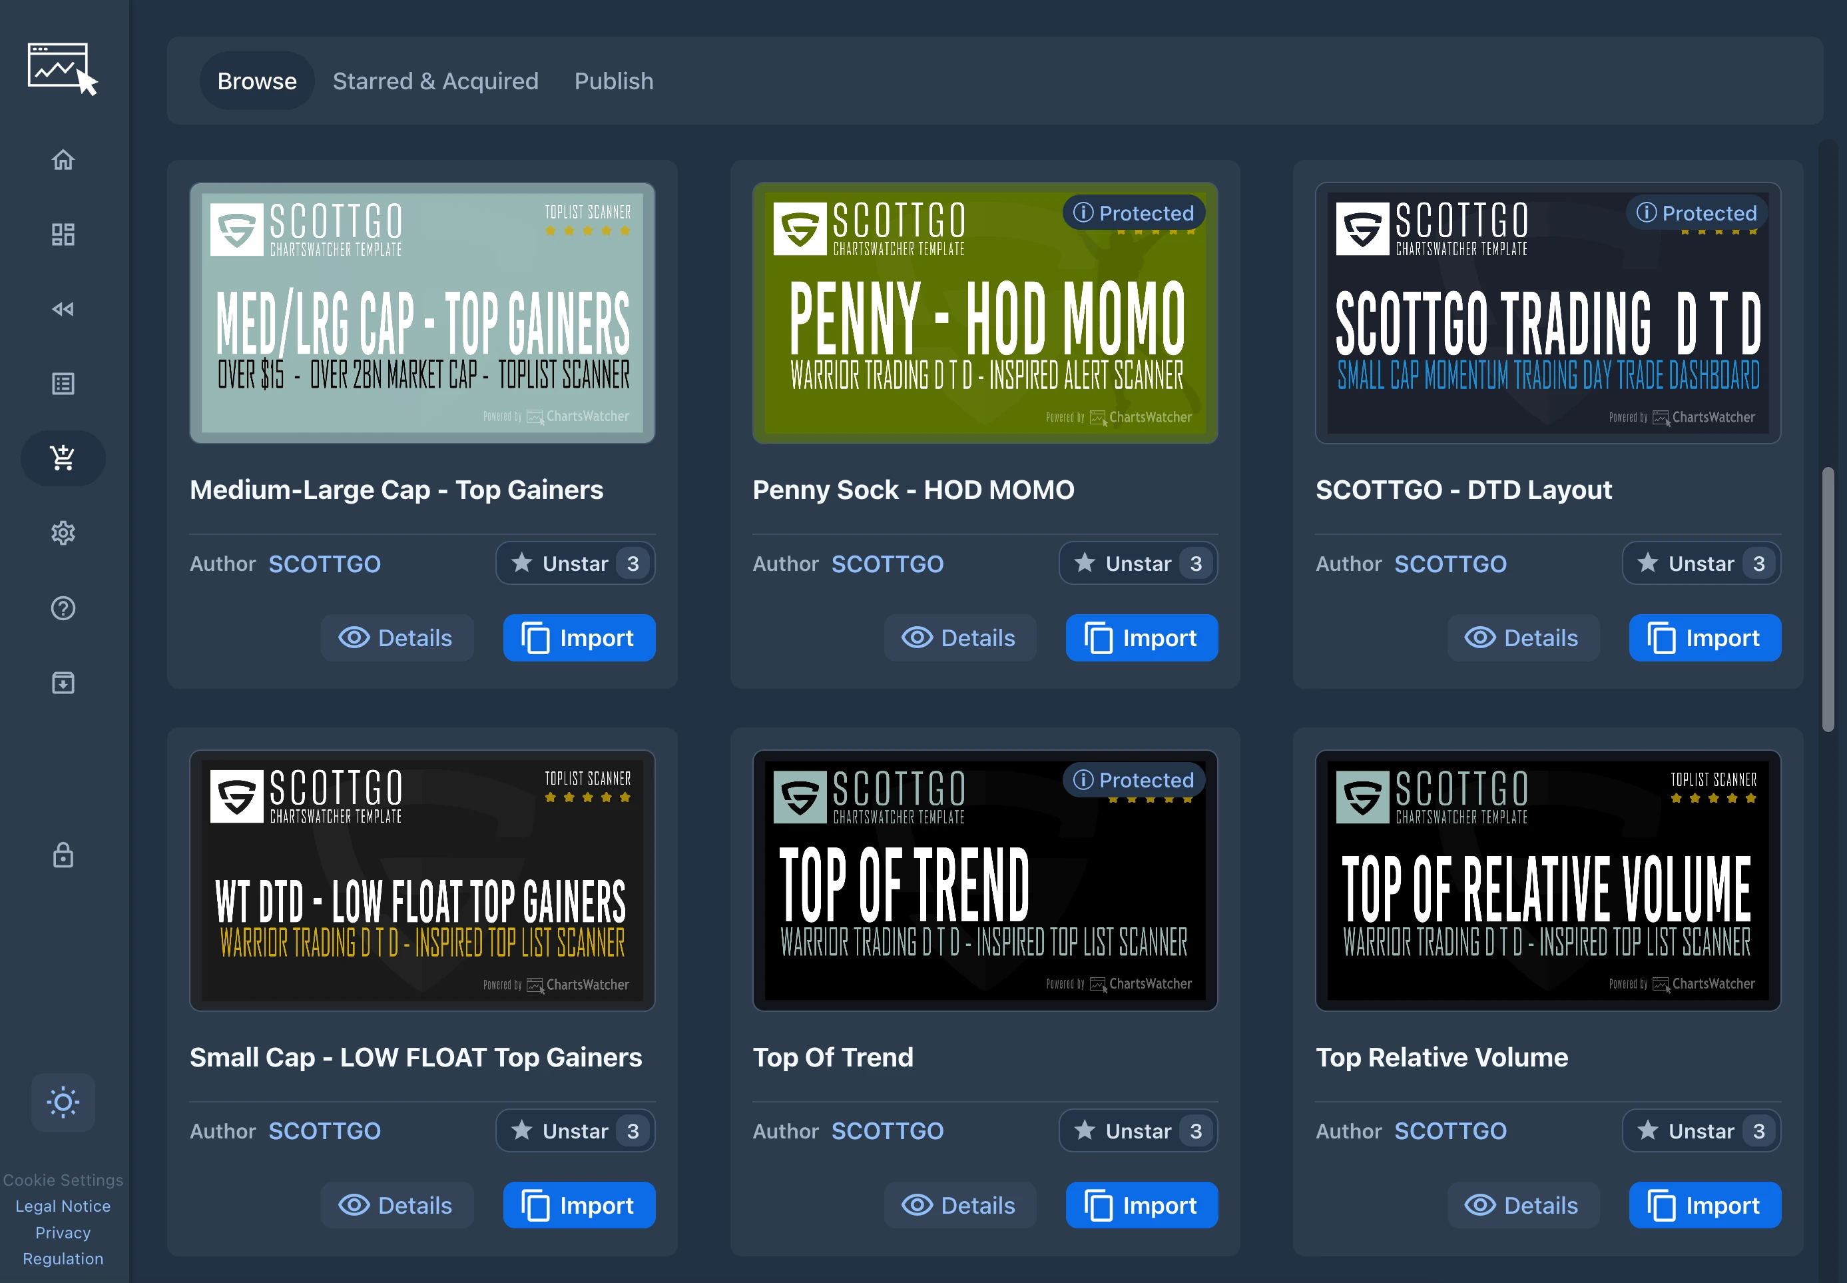Import SCOTTGO - DTD Layout template
The image size is (1847, 1283).
(1706, 638)
